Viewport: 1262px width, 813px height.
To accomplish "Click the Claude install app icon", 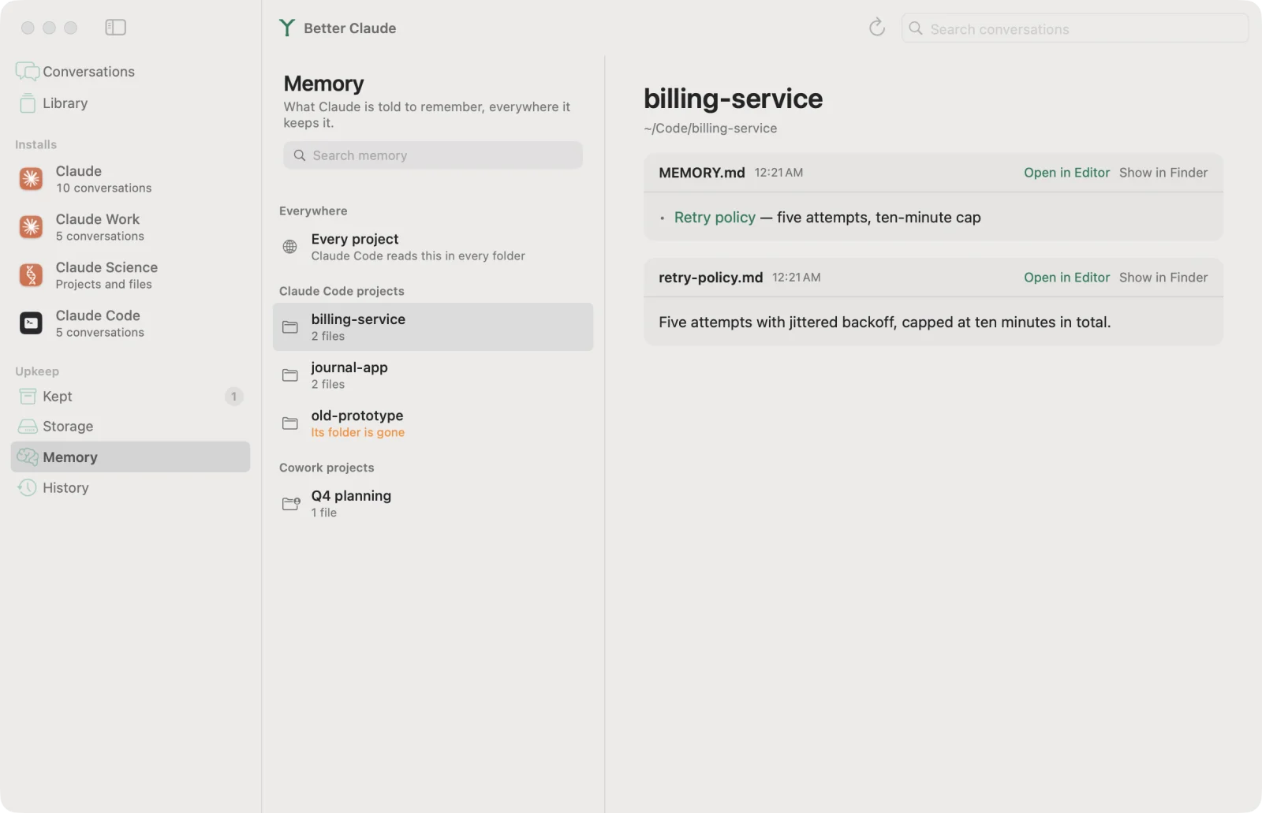I will click(31, 179).
